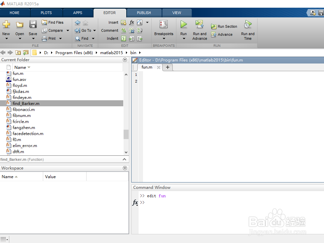This screenshot has width=324, height=243.
Task: Click the address bar back arrow
Action: click(x=3, y=52)
